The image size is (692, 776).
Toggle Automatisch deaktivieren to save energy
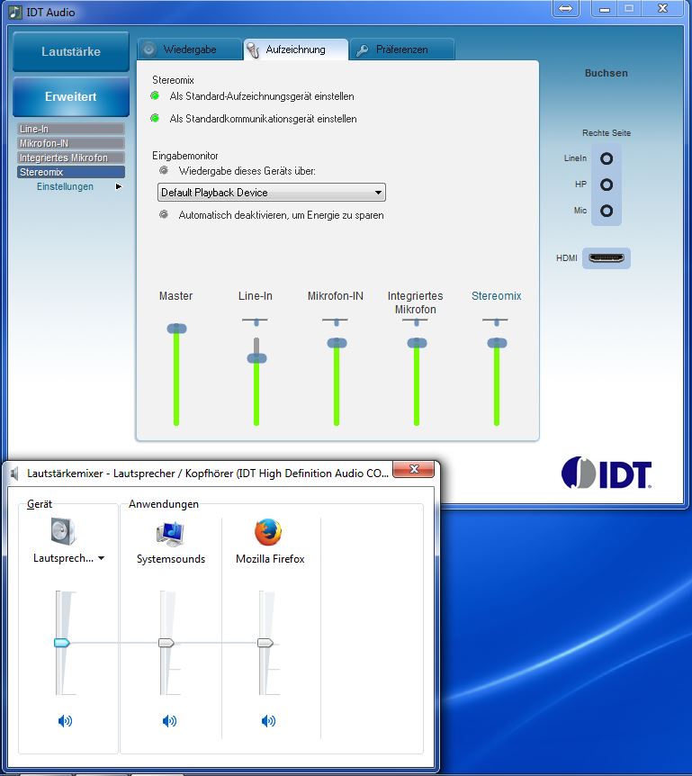[x=164, y=214]
